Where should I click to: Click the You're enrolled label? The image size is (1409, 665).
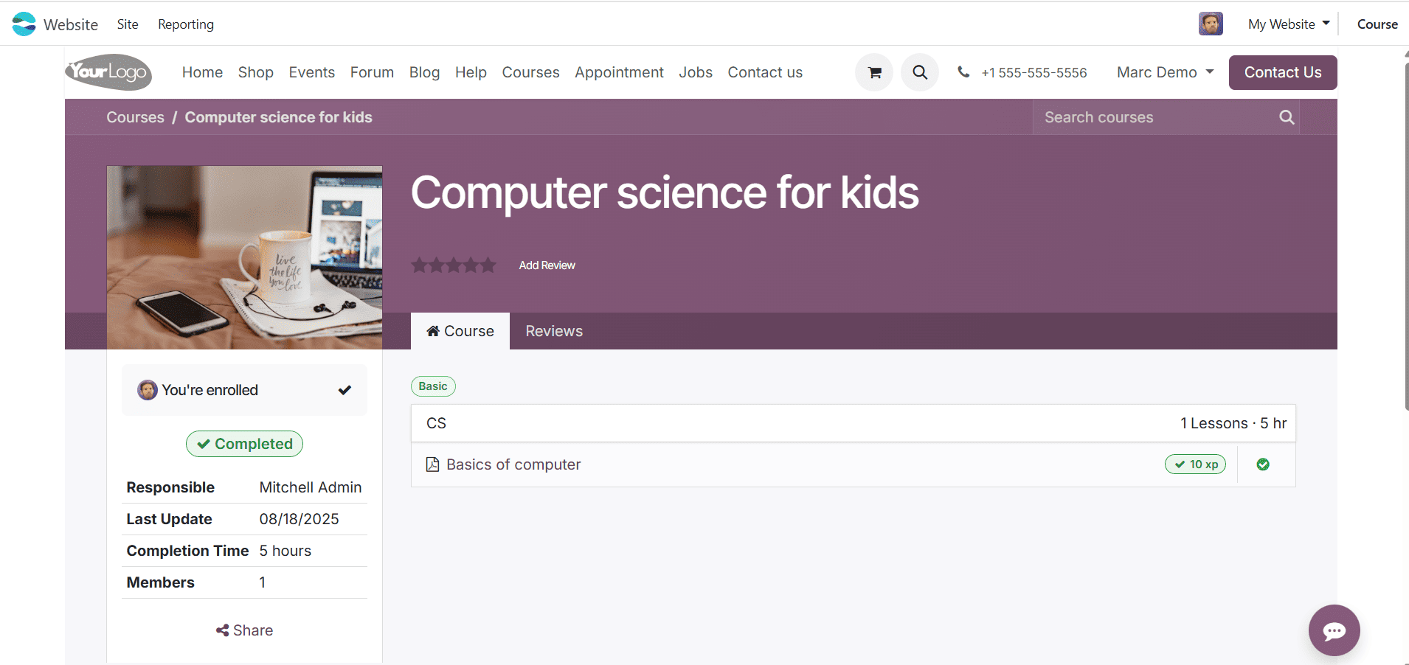[210, 390]
